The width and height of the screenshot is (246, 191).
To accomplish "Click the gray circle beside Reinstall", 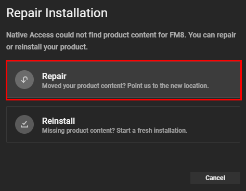I will pyautogui.click(x=24, y=124).
